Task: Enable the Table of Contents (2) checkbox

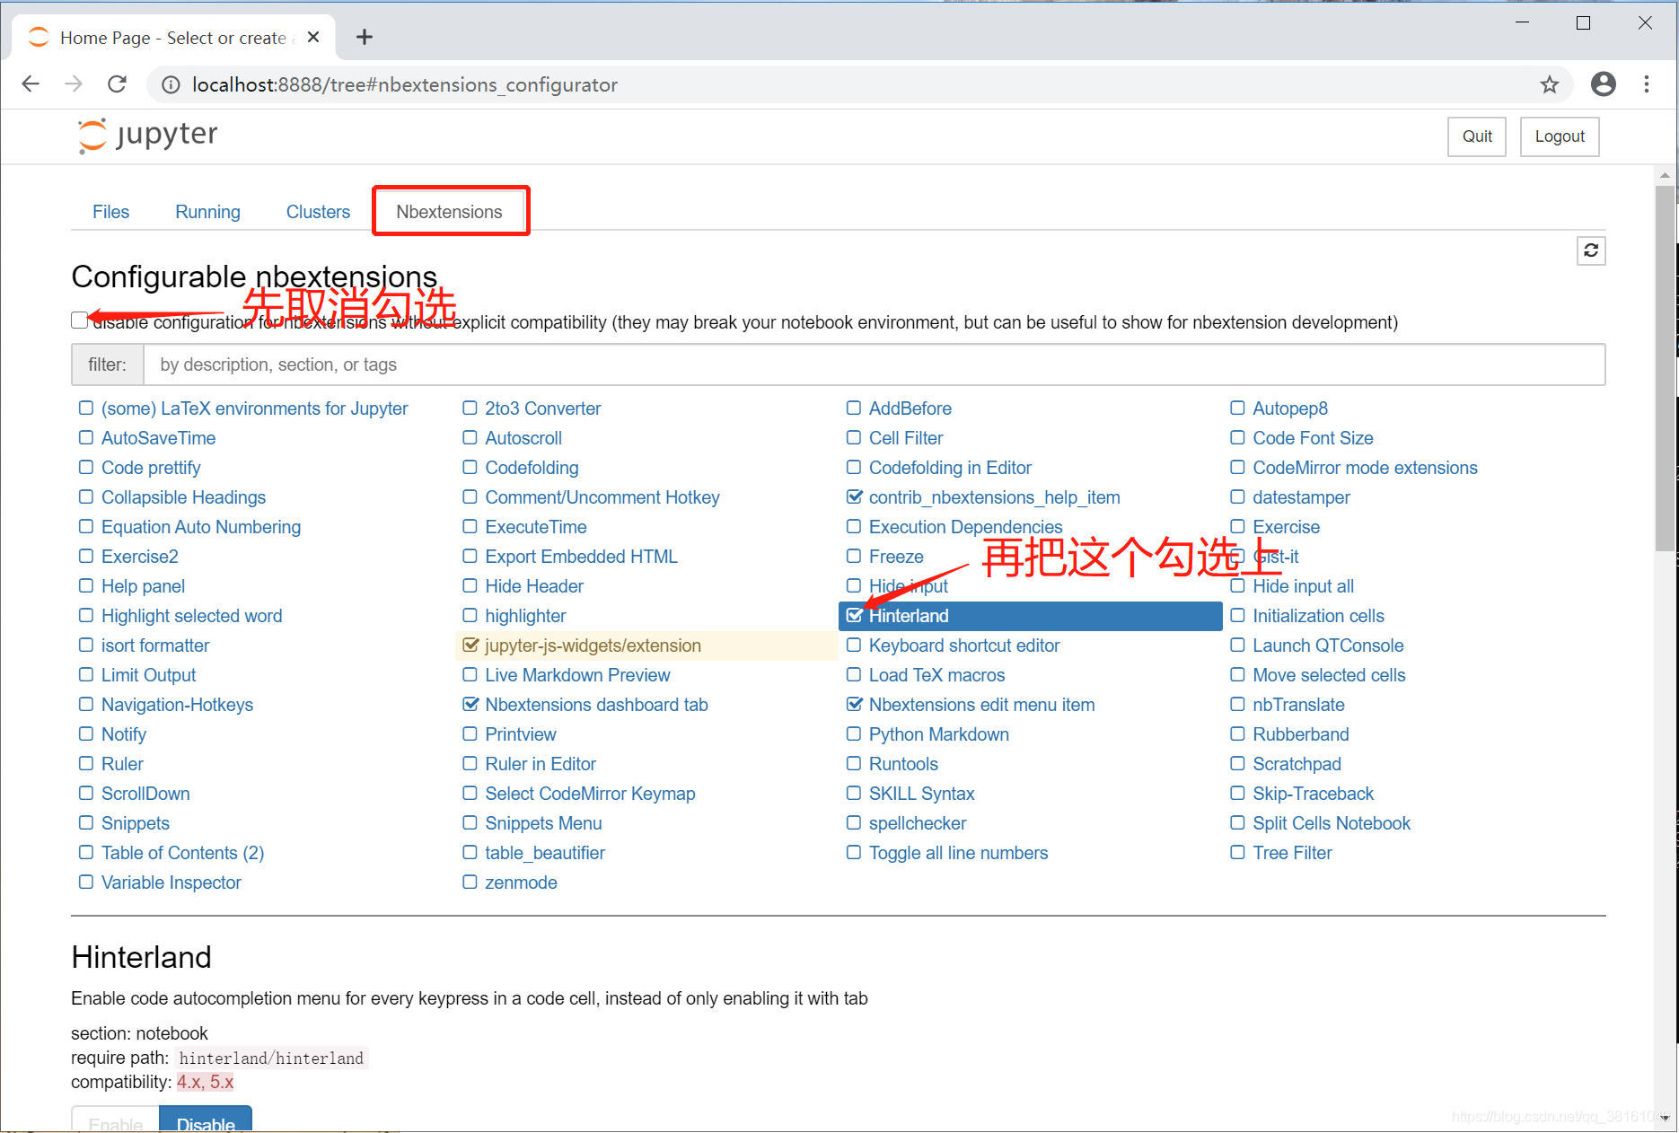Action: tap(86, 853)
